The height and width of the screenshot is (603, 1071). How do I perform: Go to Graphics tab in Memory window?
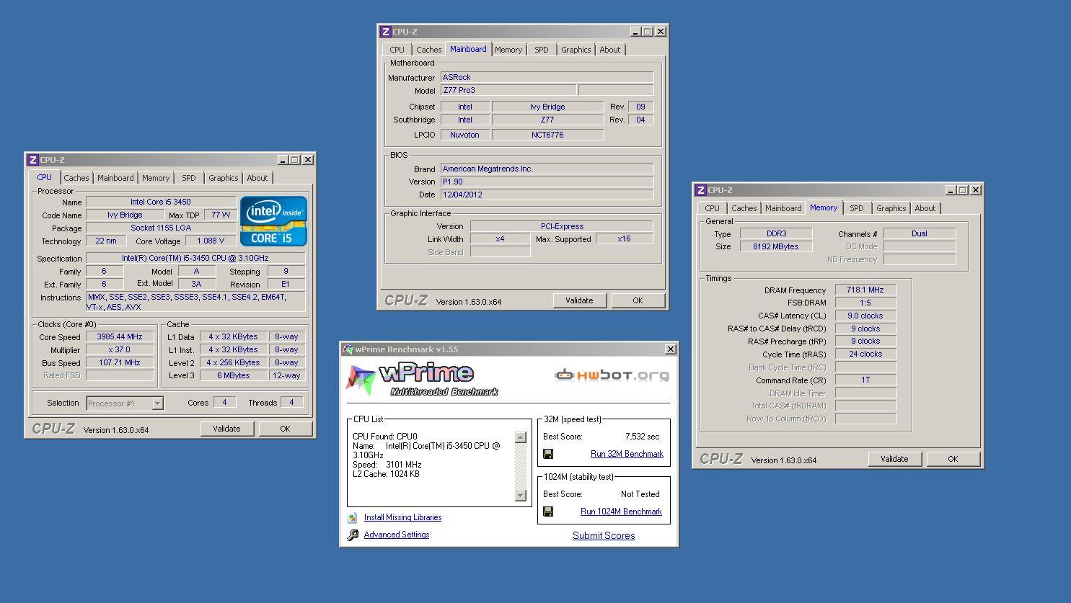[x=891, y=208]
